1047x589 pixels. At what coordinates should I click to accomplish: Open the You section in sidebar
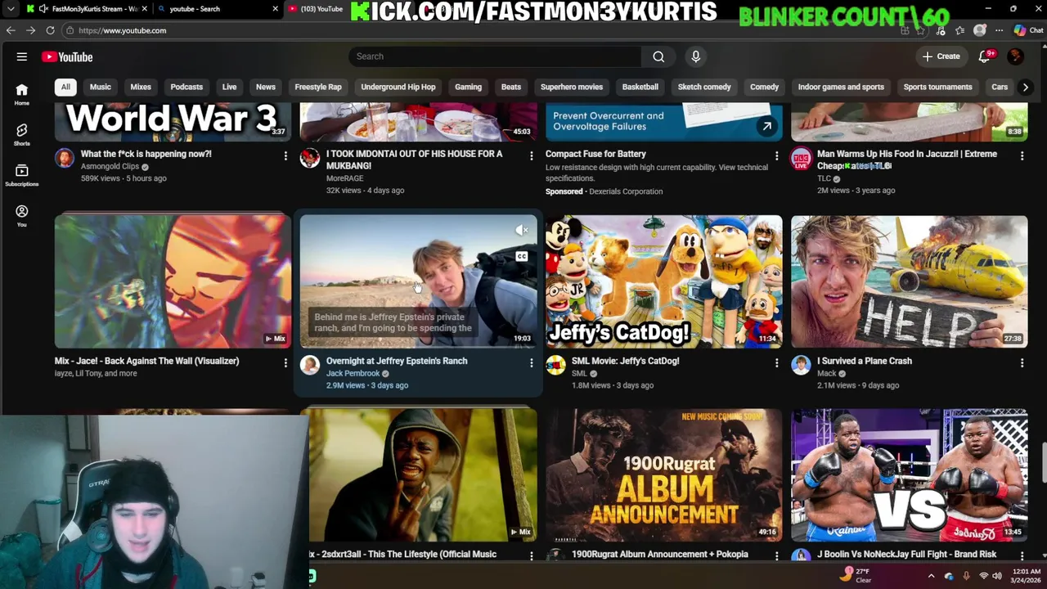(22, 216)
